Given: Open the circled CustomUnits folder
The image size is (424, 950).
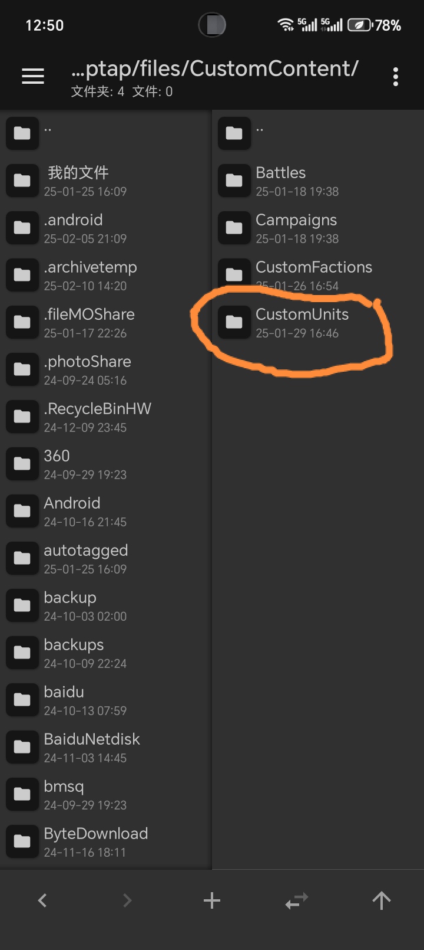Looking at the screenshot, I should point(318,322).
